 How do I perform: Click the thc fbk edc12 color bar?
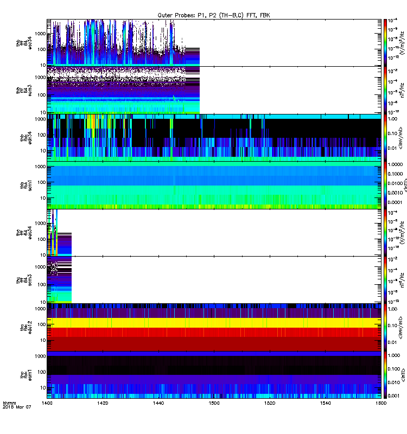385,327
